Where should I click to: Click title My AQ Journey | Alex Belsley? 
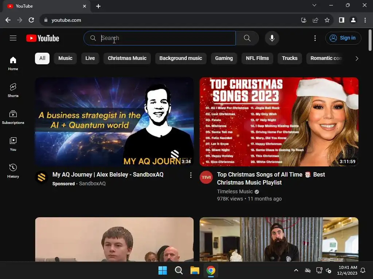point(108,175)
